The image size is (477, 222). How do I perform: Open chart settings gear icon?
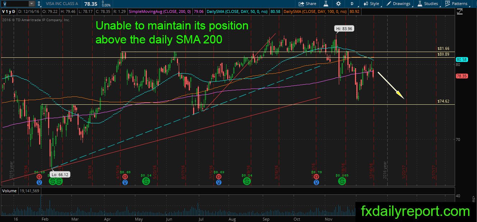point(338,4)
